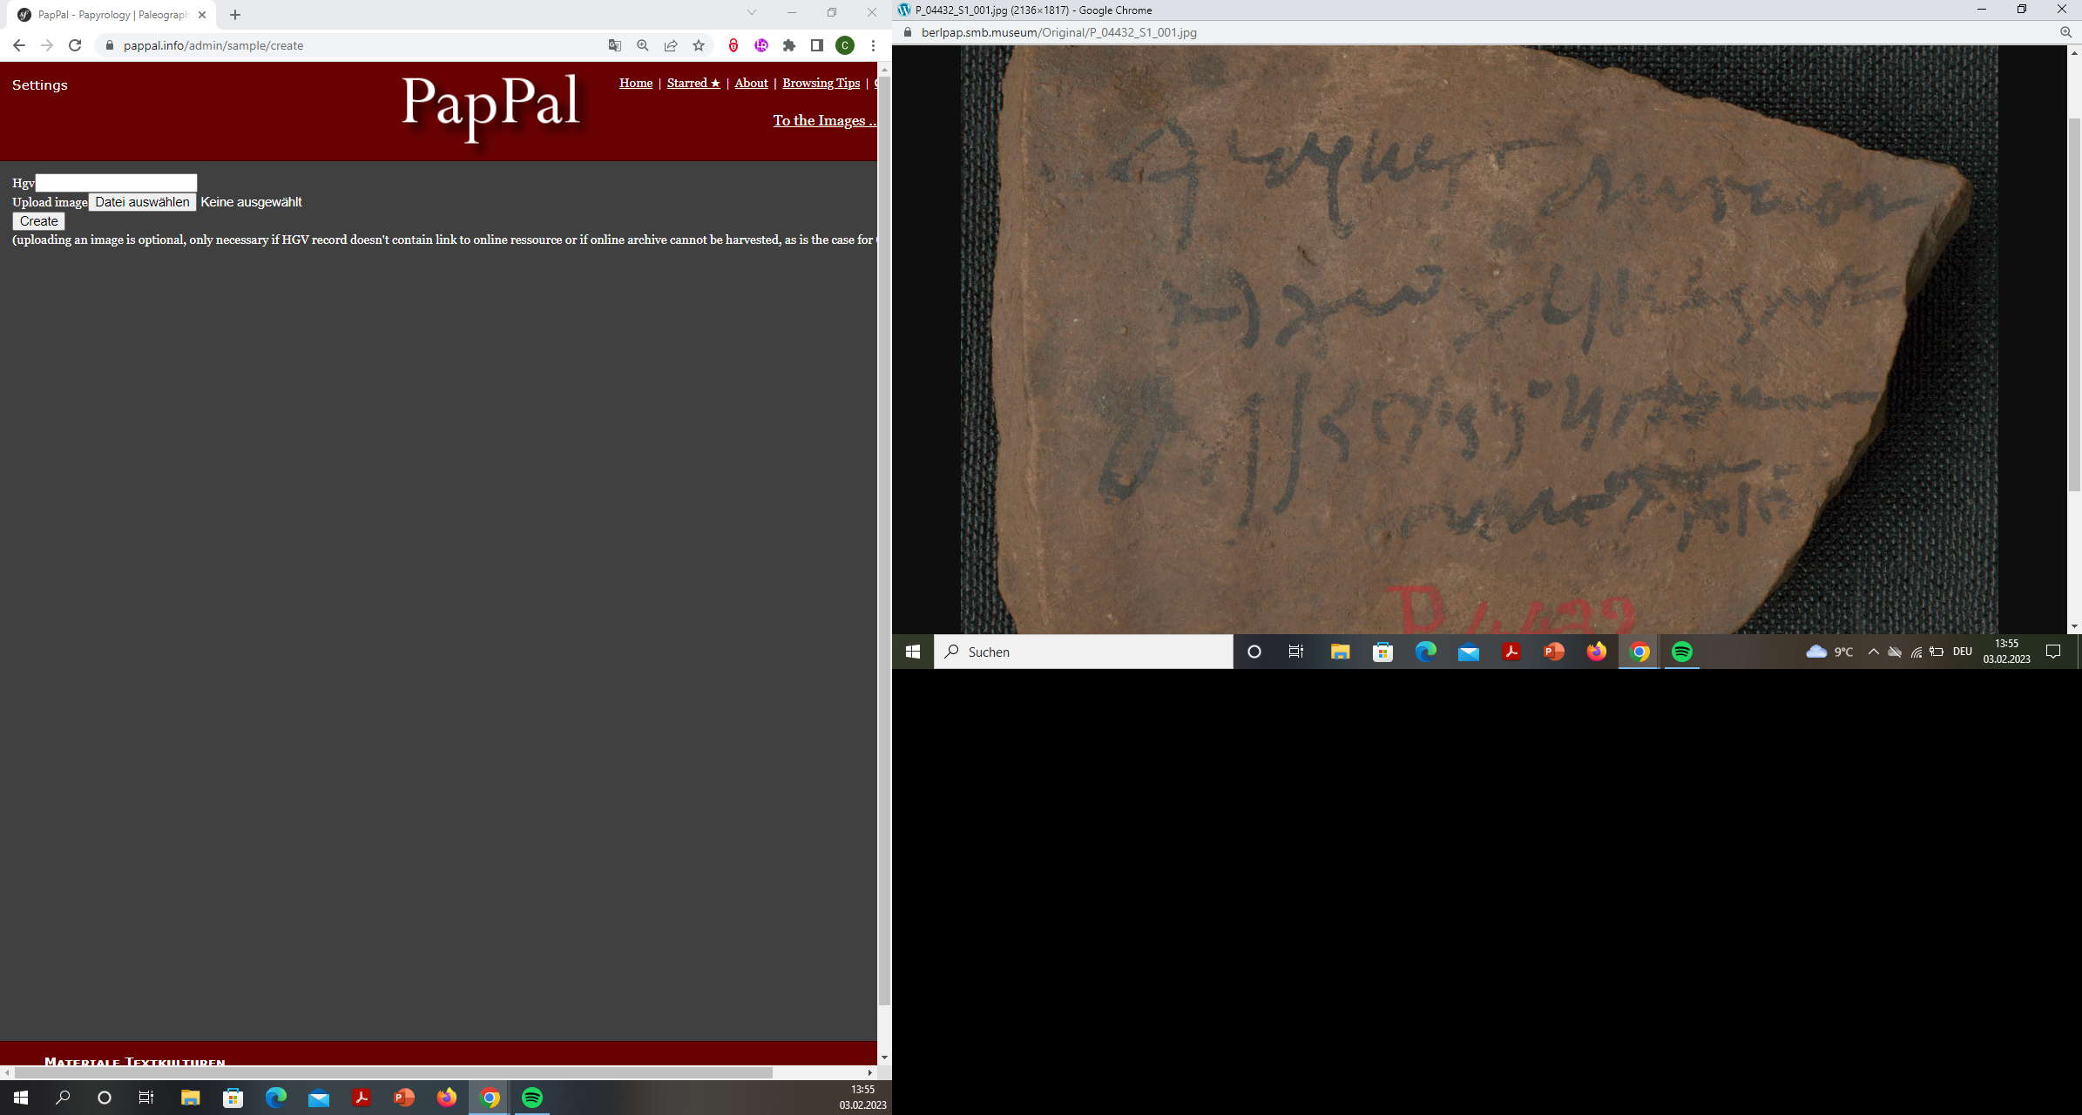The height and width of the screenshot is (1115, 2082).
Task: Open the Settings link in the header
Action: coord(39,84)
